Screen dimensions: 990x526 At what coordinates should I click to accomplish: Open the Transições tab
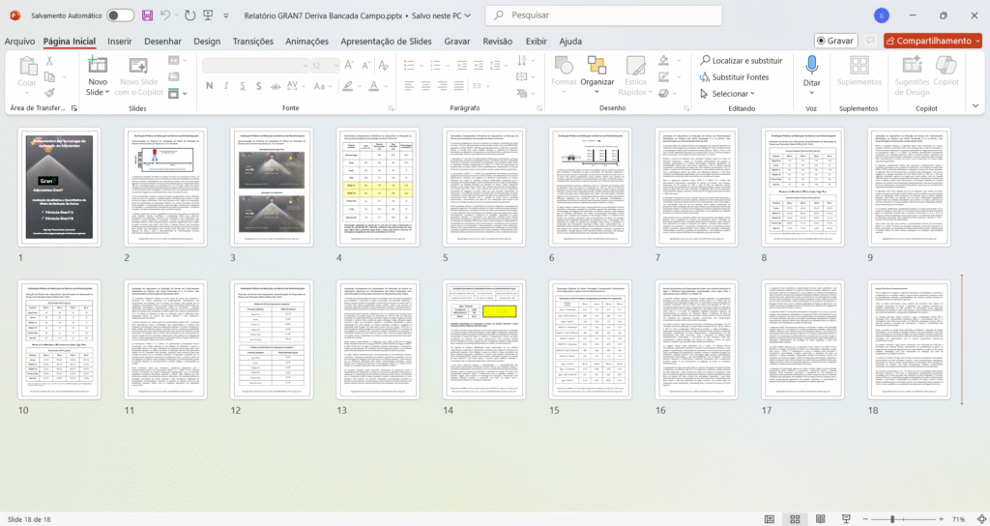click(252, 42)
